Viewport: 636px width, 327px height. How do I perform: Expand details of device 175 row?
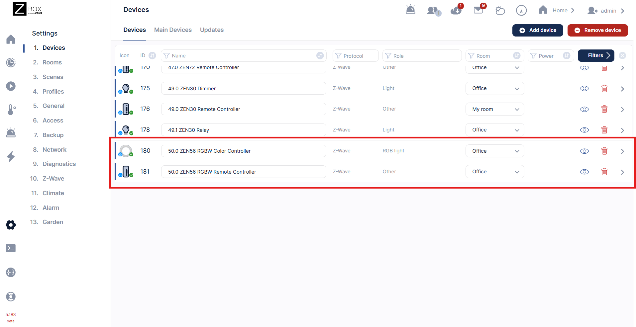622,89
